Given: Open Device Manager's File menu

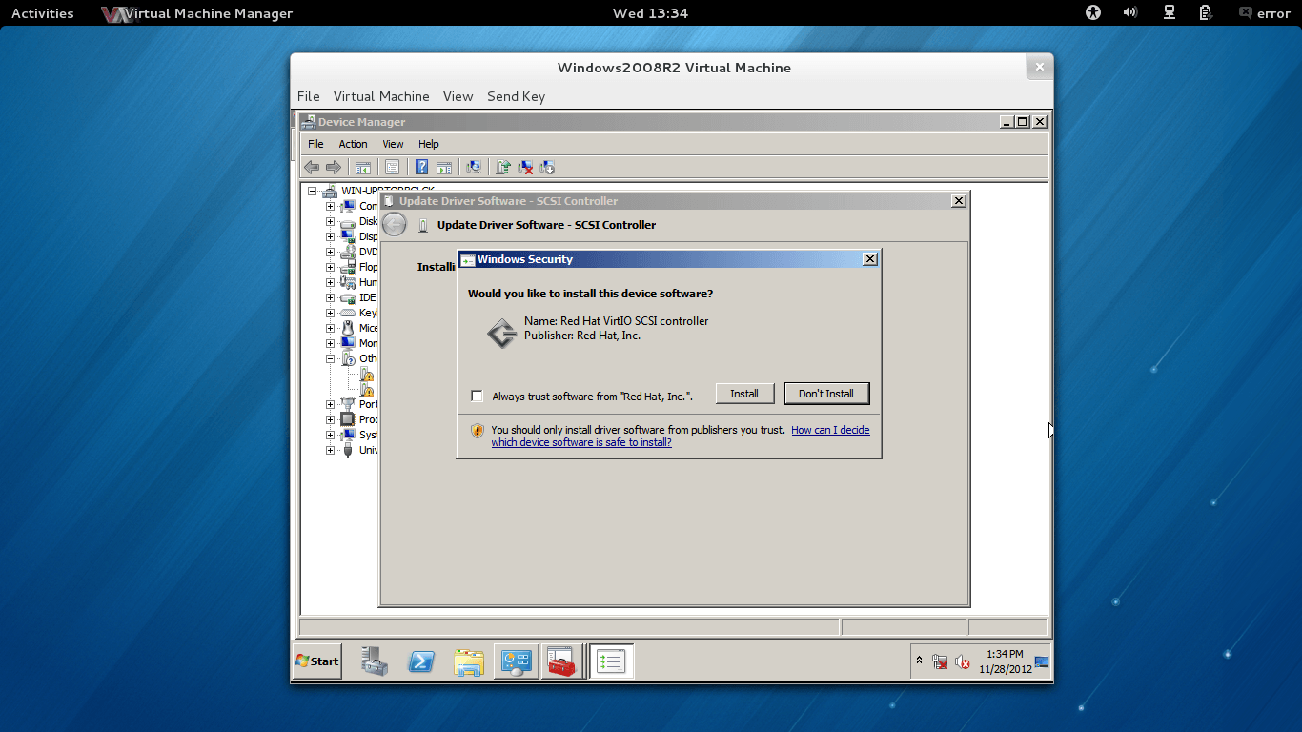Looking at the screenshot, I should pyautogui.click(x=315, y=144).
